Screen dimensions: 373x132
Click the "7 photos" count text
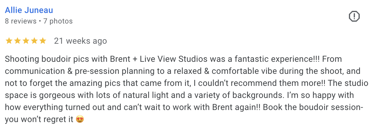tap(58, 21)
